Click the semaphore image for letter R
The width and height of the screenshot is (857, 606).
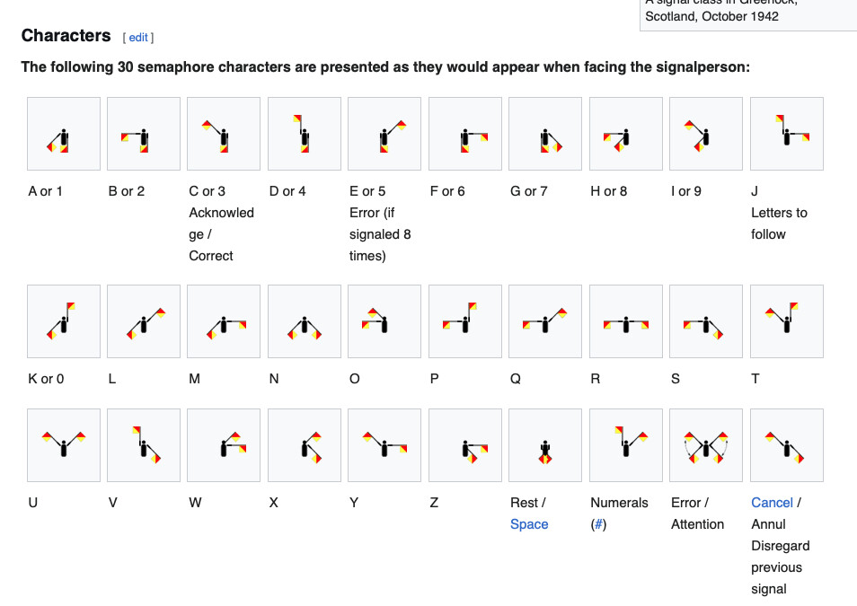pyautogui.click(x=625, y=321)
